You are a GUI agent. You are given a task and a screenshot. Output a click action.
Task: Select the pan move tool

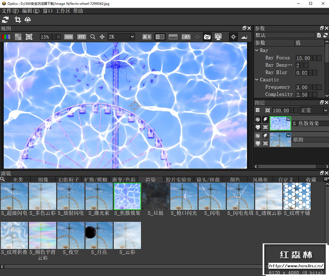pyautogui.click(x=102, y=37)
